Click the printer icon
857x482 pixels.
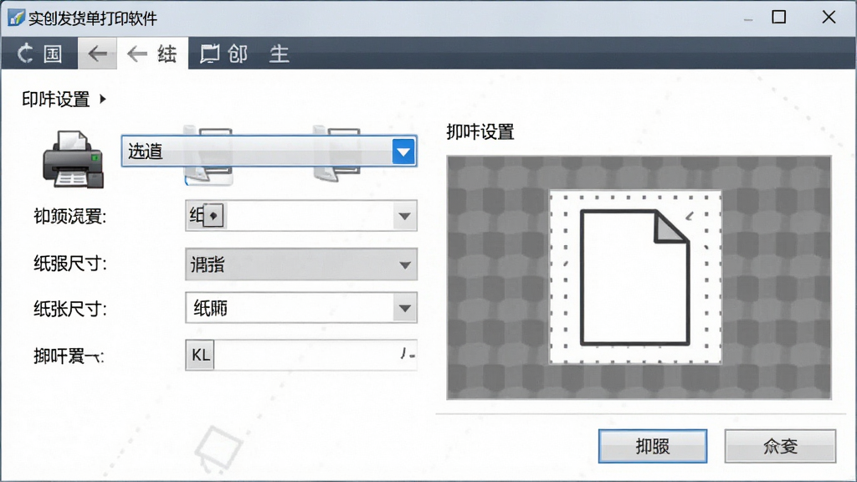tap(73, 160)
